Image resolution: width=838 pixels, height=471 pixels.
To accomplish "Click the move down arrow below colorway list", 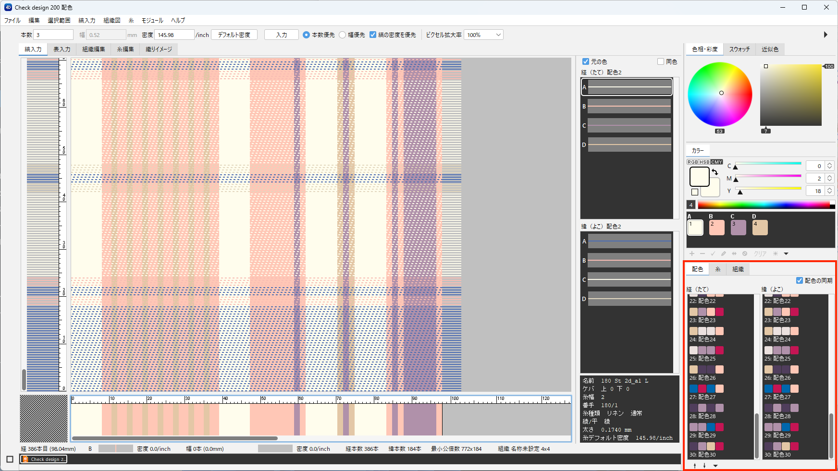I will tap(704, 466).
